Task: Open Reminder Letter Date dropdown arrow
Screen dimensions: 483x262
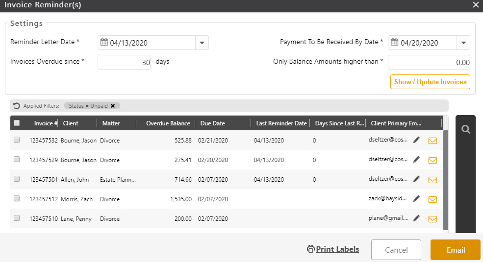Action: click(x=202, y=43)
